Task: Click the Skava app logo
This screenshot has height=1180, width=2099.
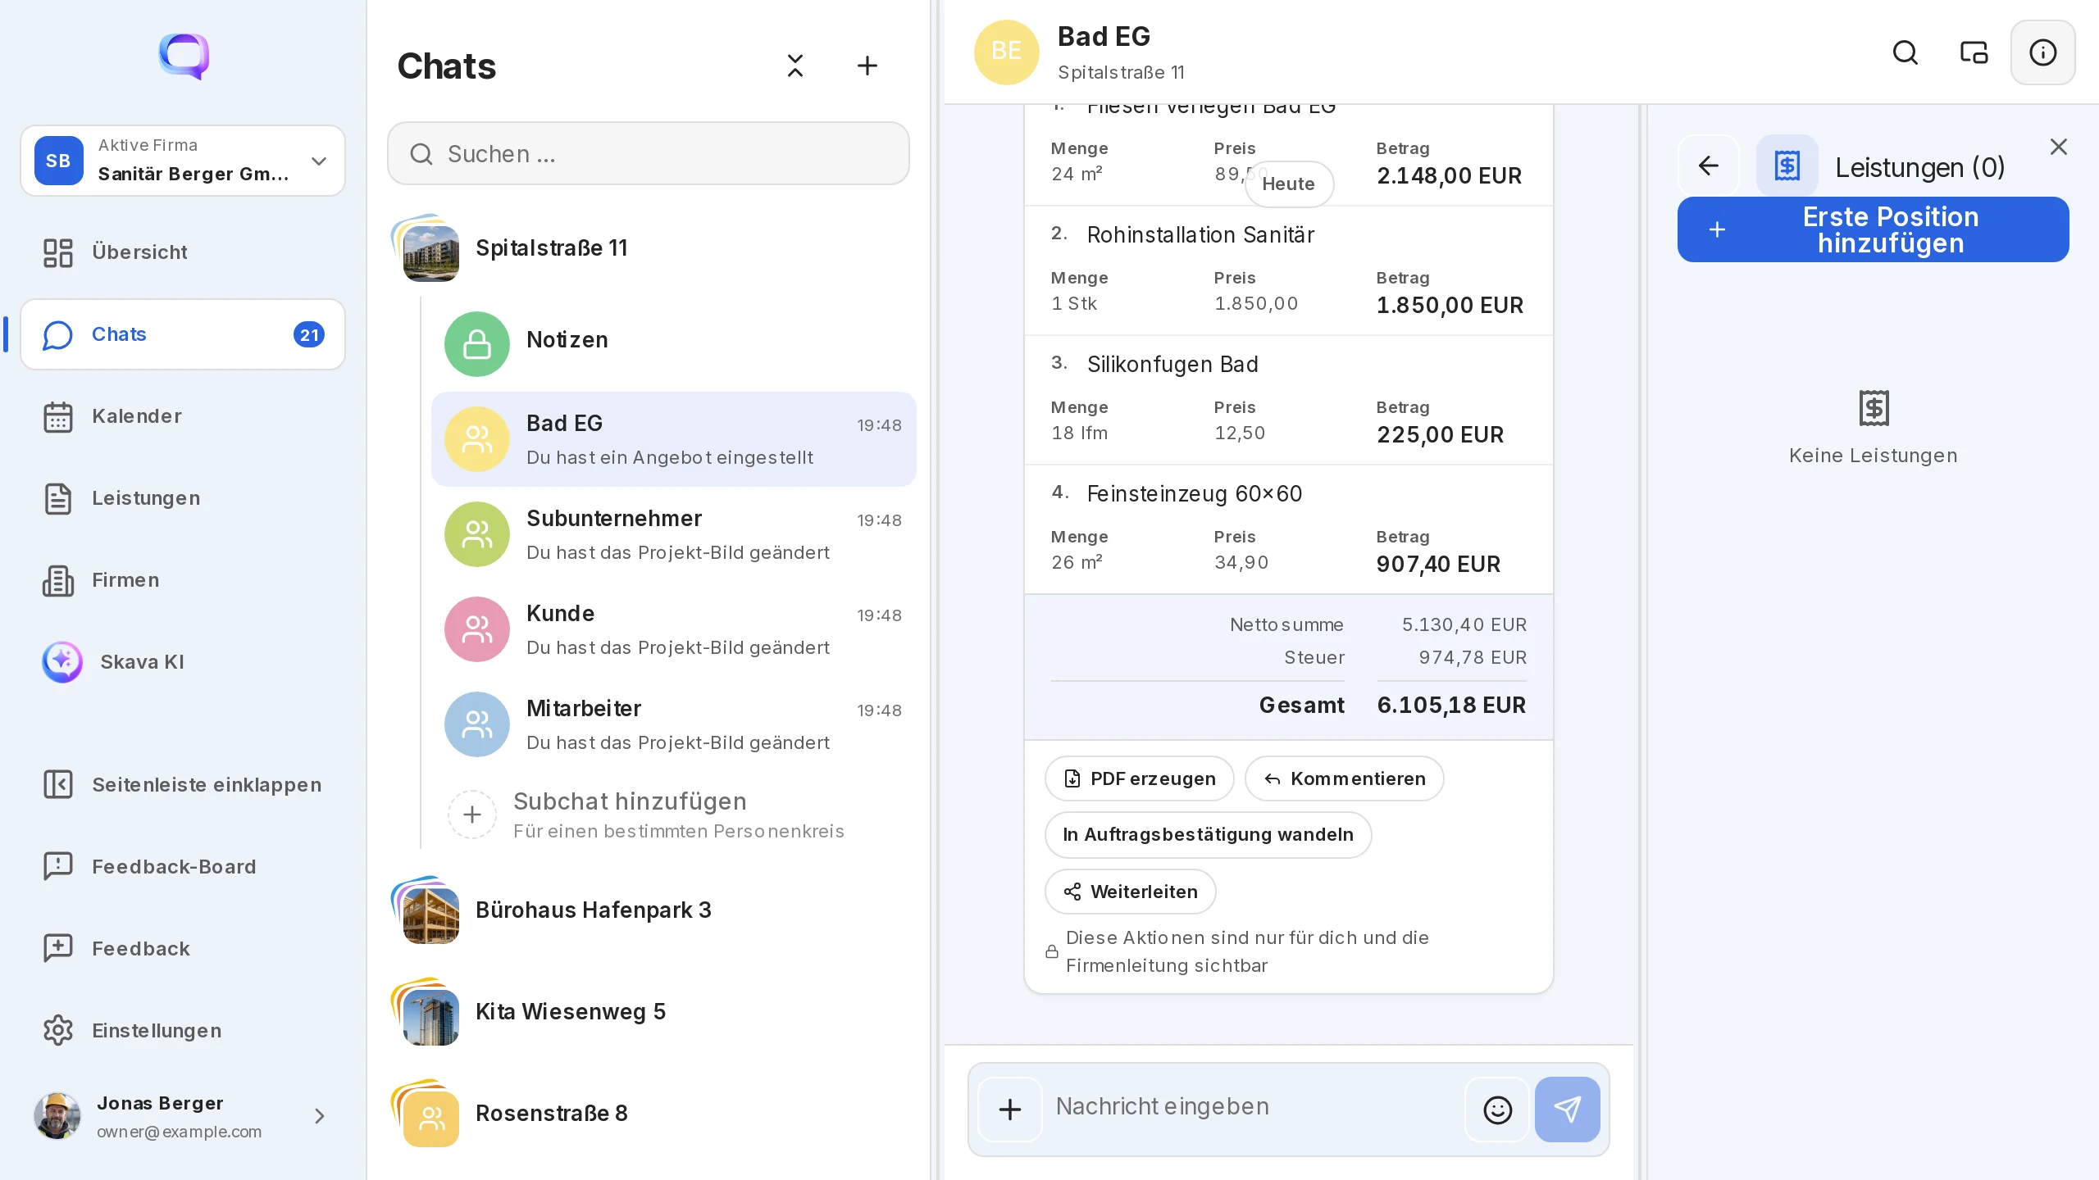Action: click(x=184, y=56)
